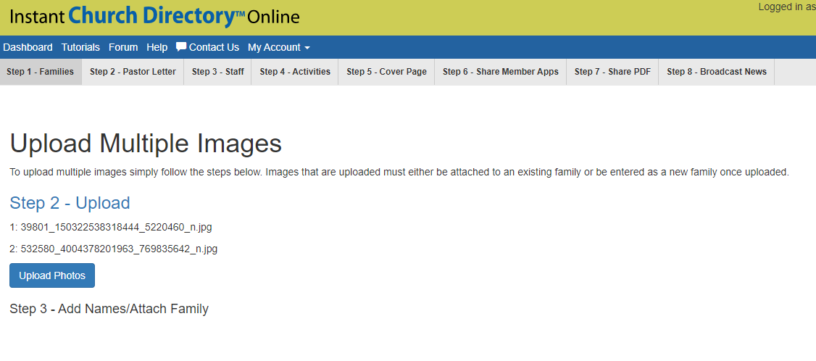The width and height of the screenshot is (816, 361).
Task: Click the Instant Church Directory Online logo
Action: 154,16
